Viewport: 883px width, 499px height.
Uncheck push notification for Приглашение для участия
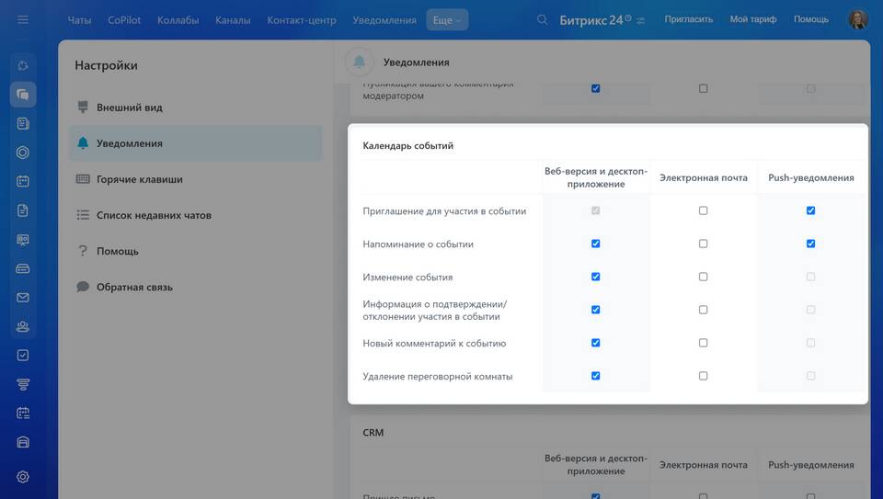coord(810,210)
